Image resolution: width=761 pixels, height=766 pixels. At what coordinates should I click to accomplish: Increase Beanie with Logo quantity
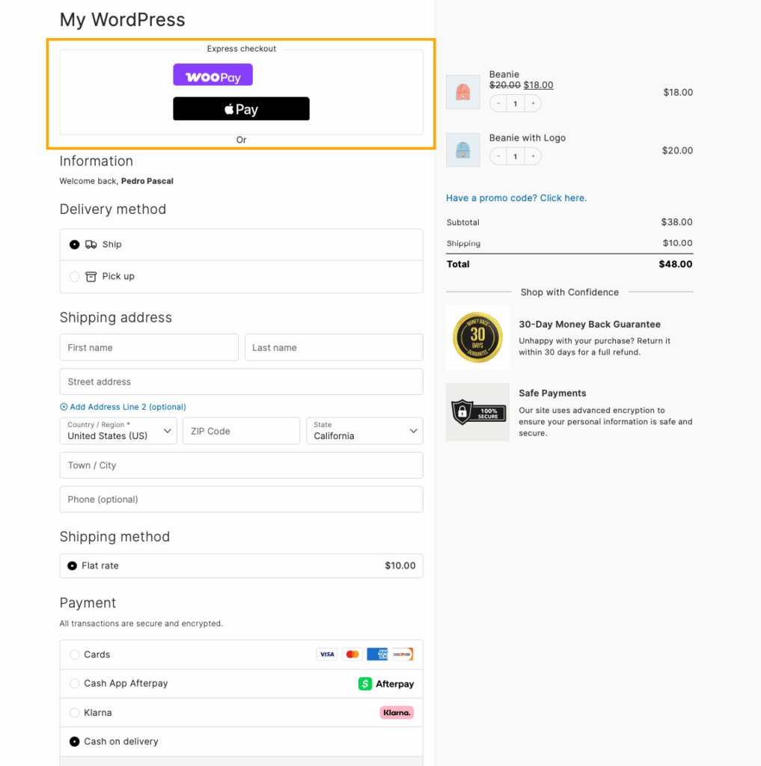click(x=534, y=156)
